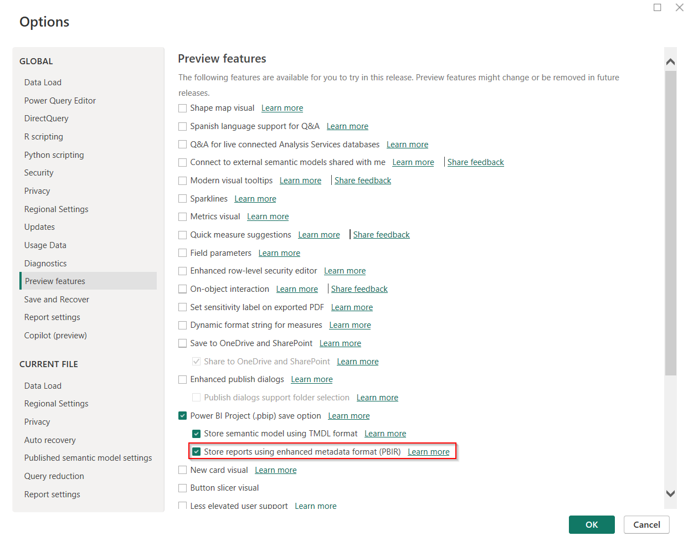Enable Quick measure suggestions checkbox
Image resolution: width=688 pixels, height=541 pixels.
click(182, 235)
